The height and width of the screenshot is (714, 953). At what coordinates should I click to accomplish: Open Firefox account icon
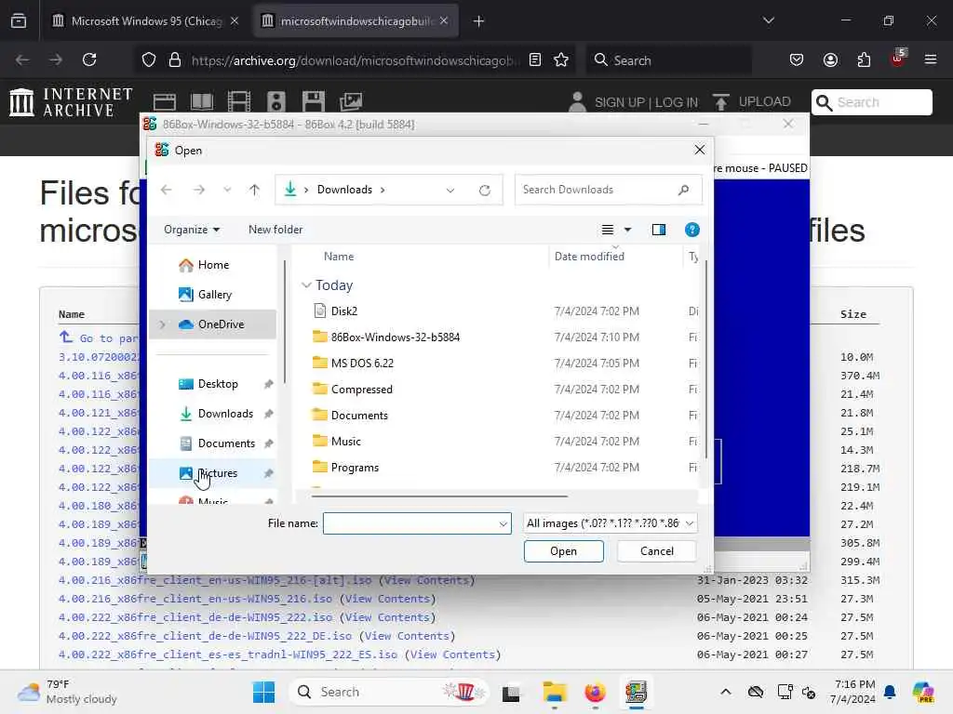830,60
